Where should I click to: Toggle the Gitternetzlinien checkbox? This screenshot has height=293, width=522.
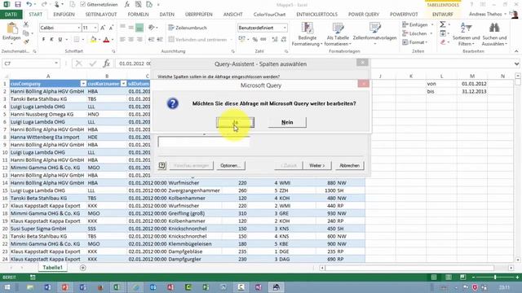tap(83, 5)
